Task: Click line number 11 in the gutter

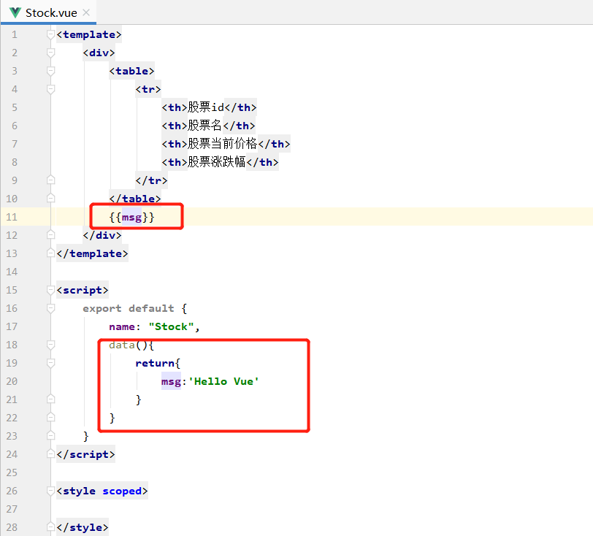Action: tap(12, 217)
